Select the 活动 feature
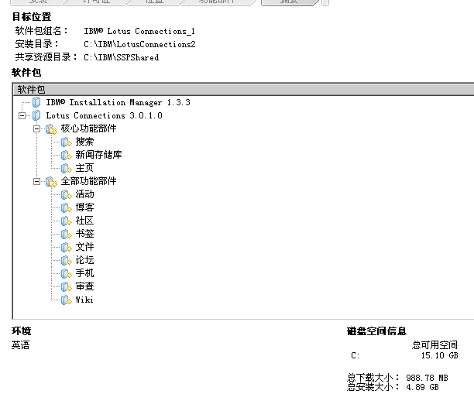This screenshot has height=394, width=474. [x=84, y=194]
